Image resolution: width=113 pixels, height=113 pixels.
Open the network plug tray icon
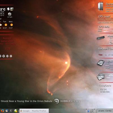coord(92,111)
